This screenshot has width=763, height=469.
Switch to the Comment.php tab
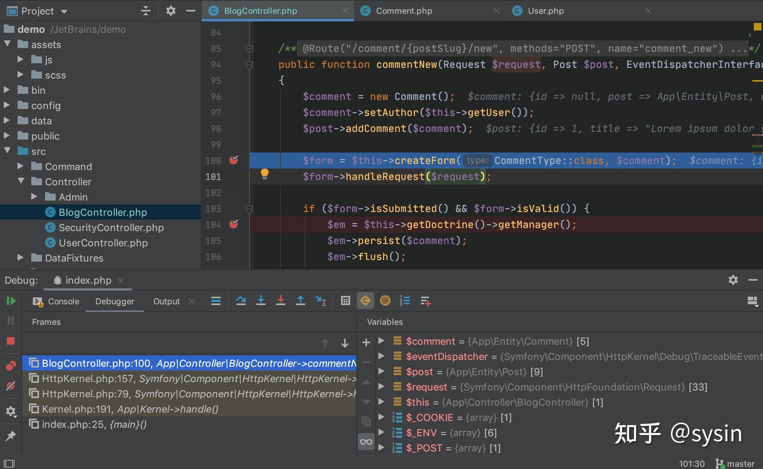(x=404, y=11)
